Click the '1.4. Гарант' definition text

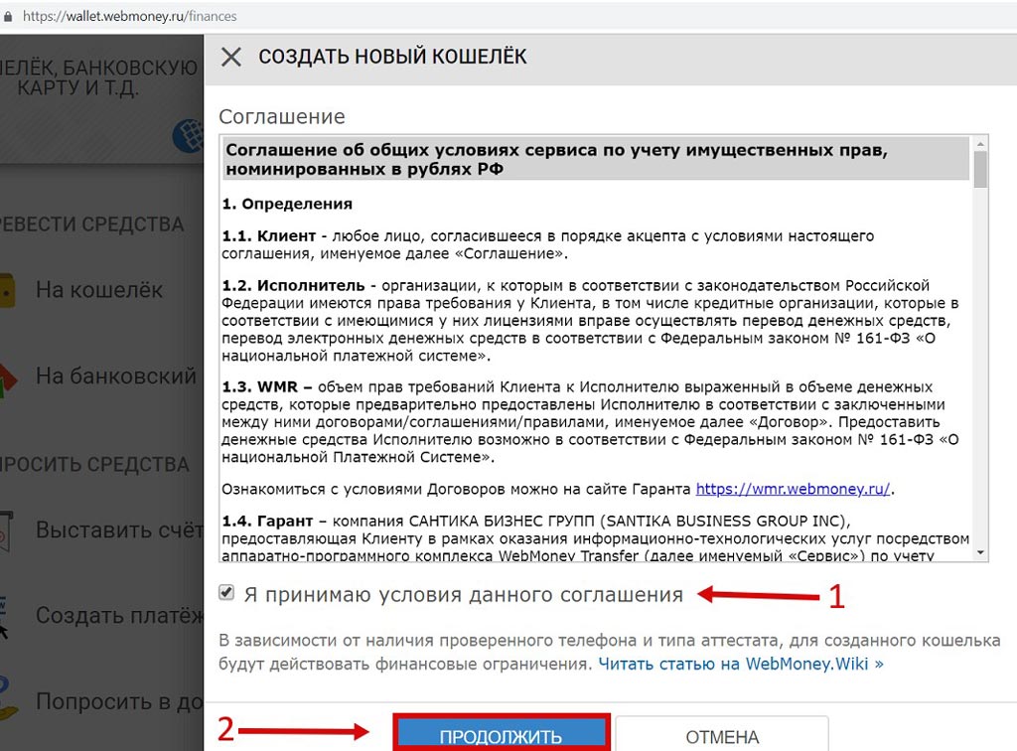(x=596, y=538)
